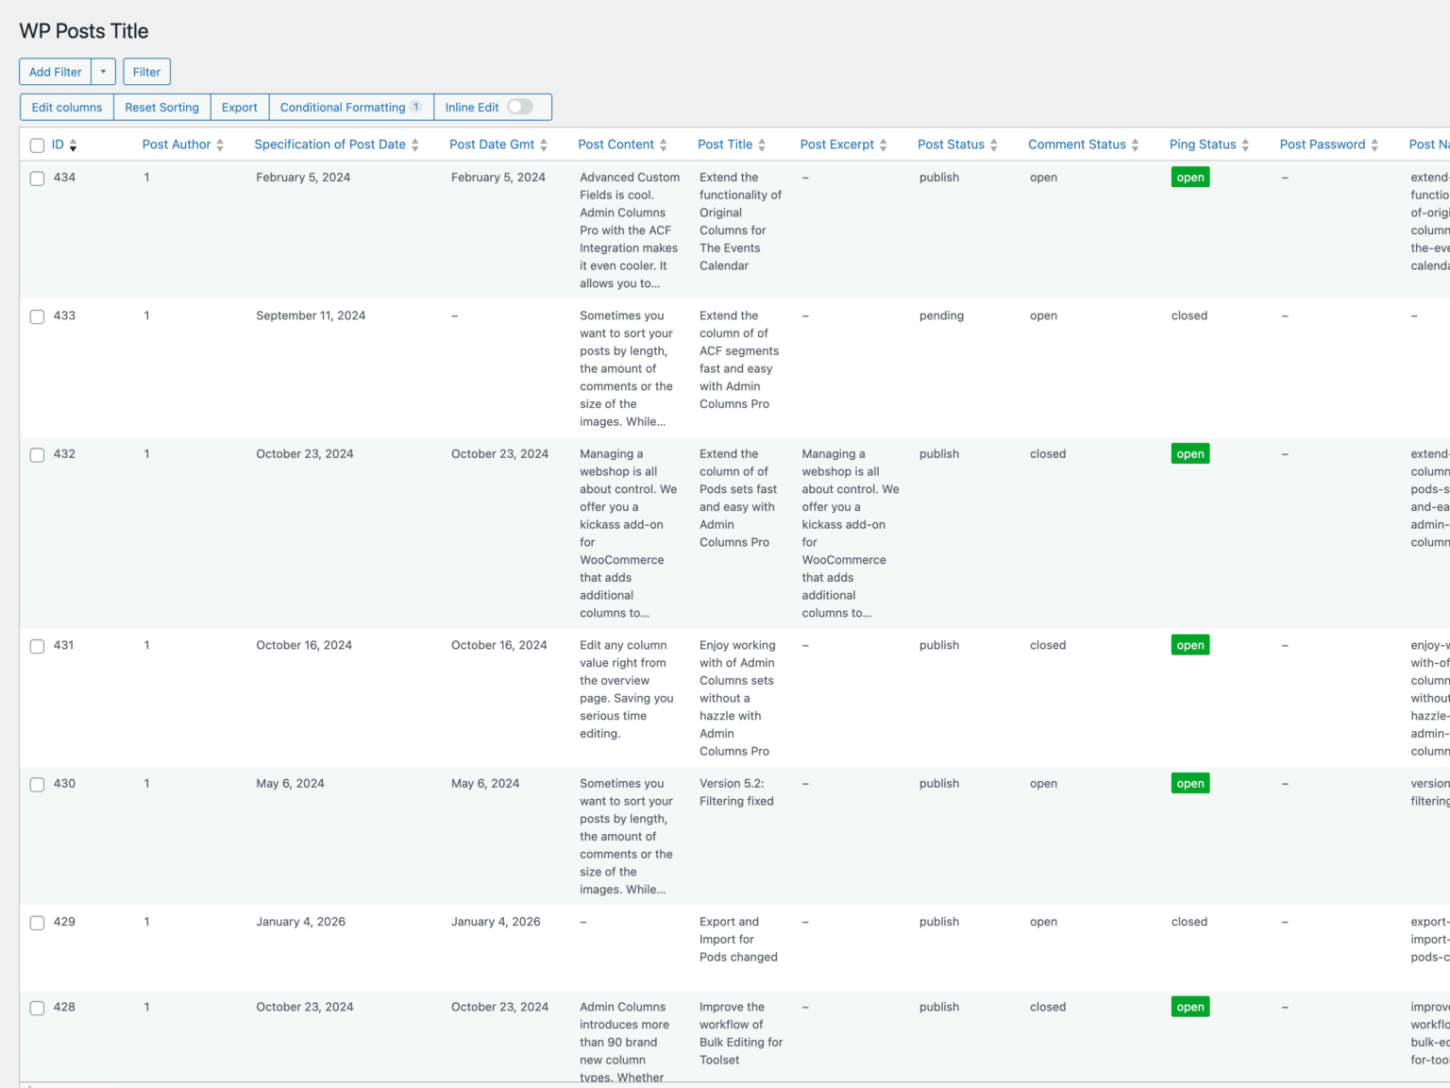Click the Post Title sort icon
The height and width of the screenshot is (1088, 1450).
(761, 144)
